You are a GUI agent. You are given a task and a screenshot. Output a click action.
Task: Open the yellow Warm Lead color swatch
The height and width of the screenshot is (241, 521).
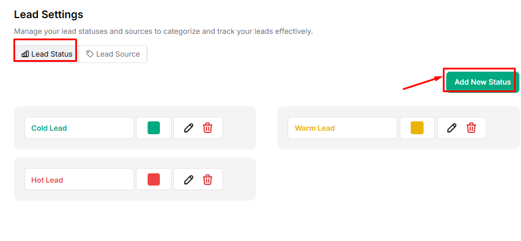pyautogui.click(x=417, y=128)
